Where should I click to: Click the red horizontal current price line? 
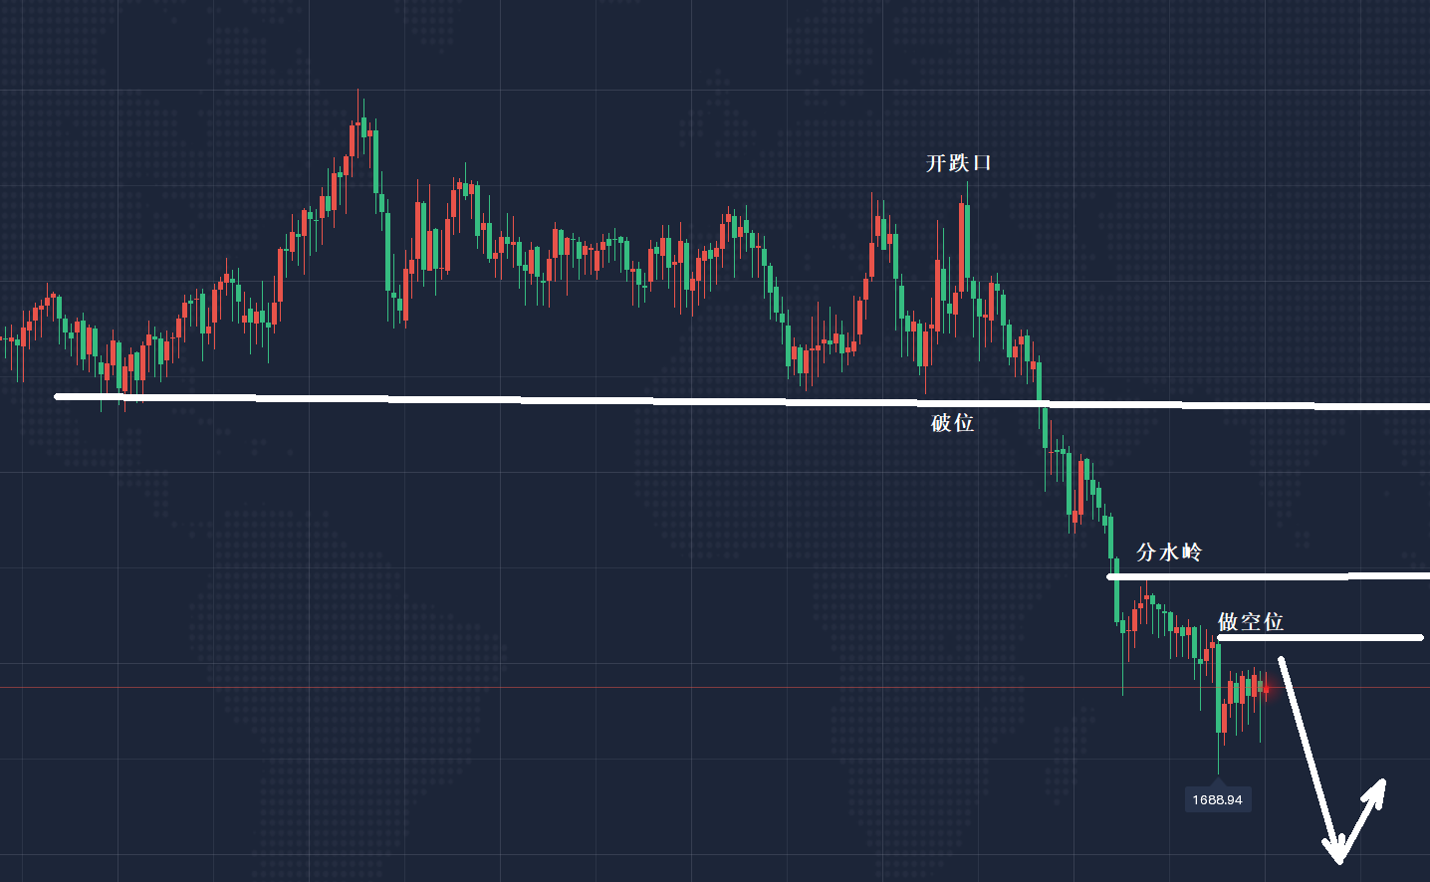pyautogui.click(x=597, y=687)
